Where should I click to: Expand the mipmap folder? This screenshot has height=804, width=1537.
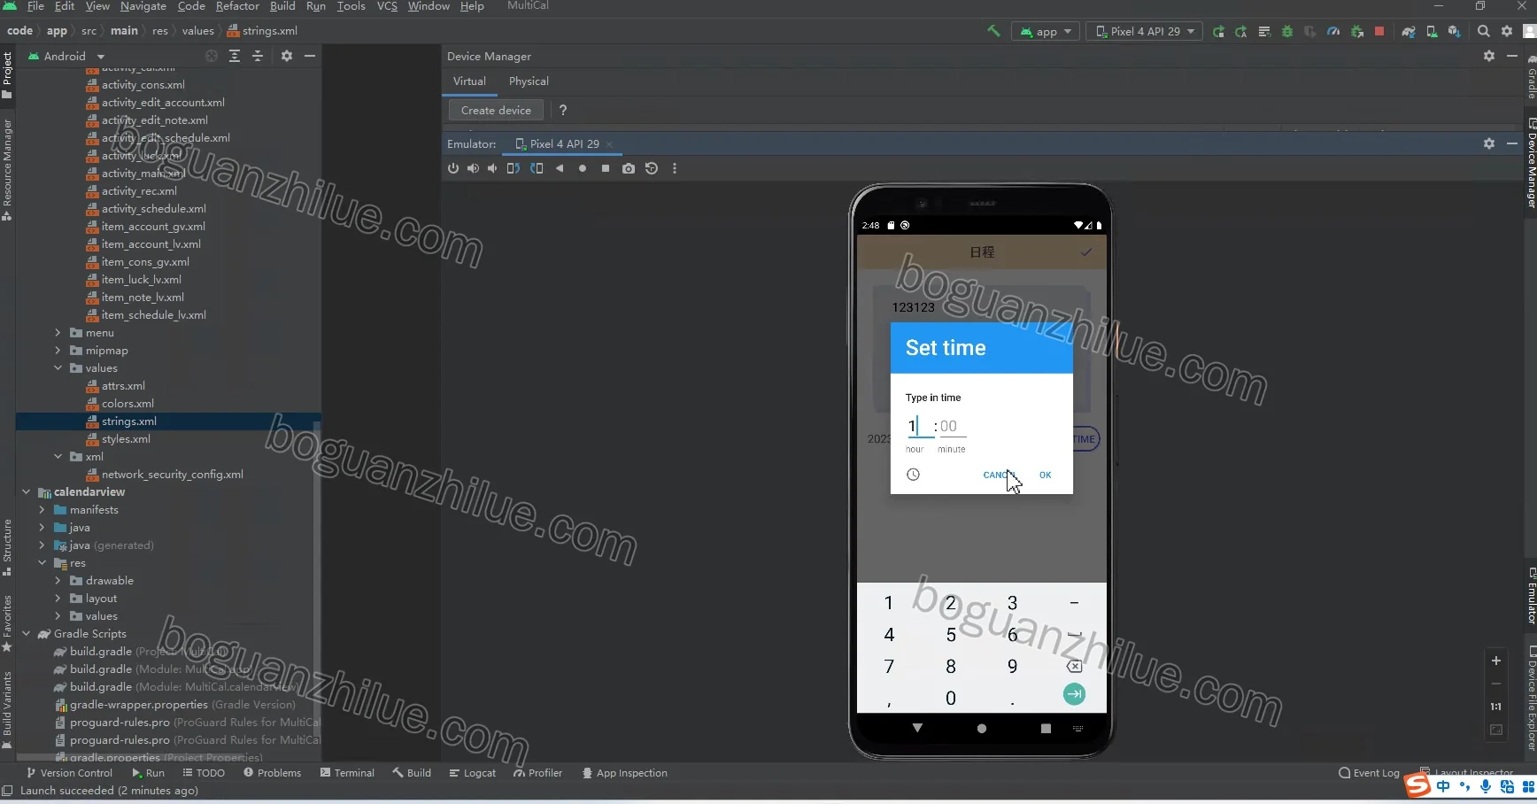point(58,351)
